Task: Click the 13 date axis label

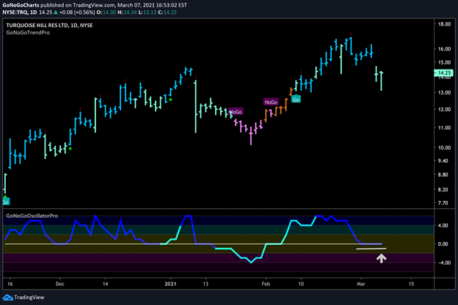Action: (206, 284)
